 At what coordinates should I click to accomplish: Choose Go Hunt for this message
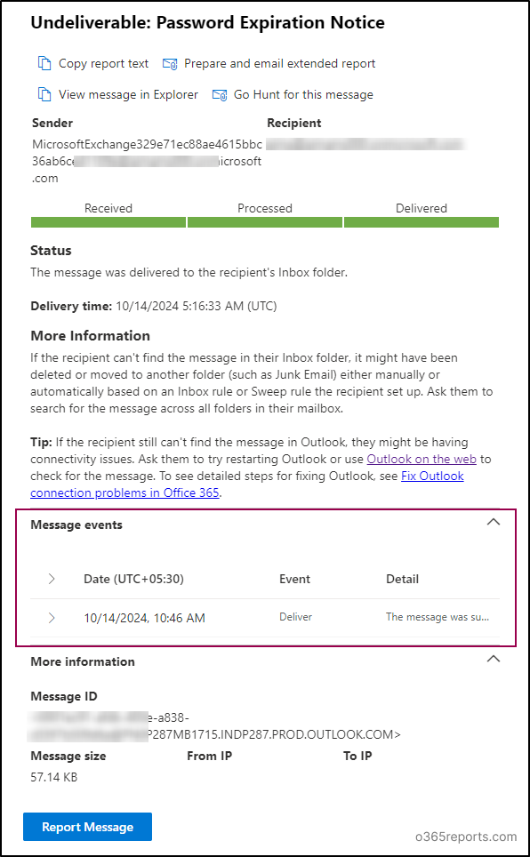(x=303, y=94)
